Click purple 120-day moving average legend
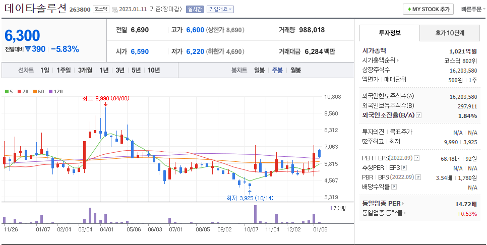 point(56,92)
